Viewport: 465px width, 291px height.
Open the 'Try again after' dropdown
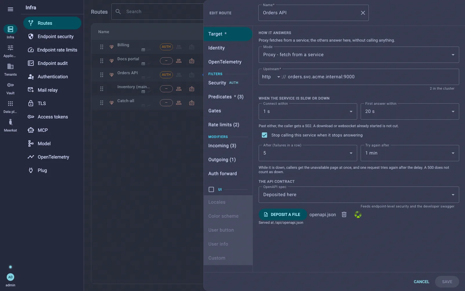coord(410,153)
